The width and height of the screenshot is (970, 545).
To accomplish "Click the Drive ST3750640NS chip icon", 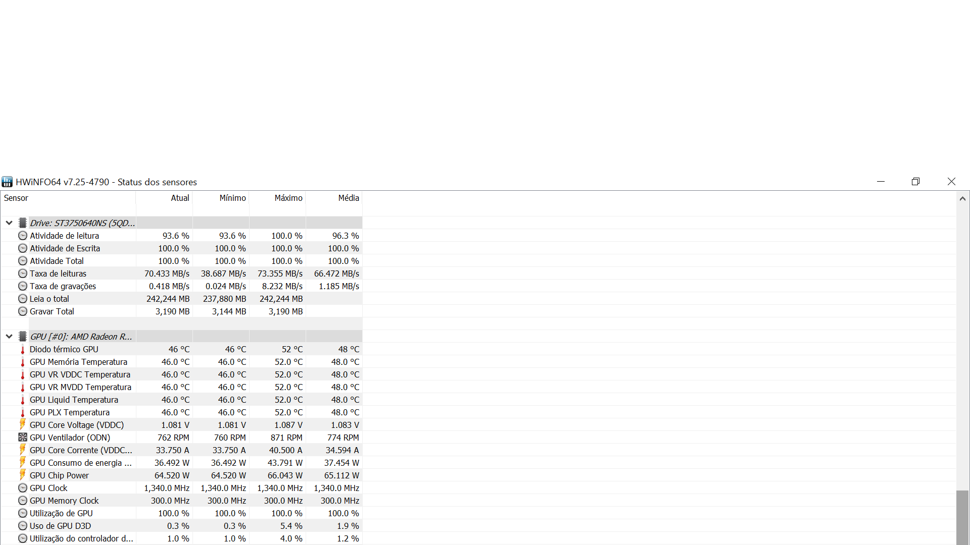I will pos(22,223).
